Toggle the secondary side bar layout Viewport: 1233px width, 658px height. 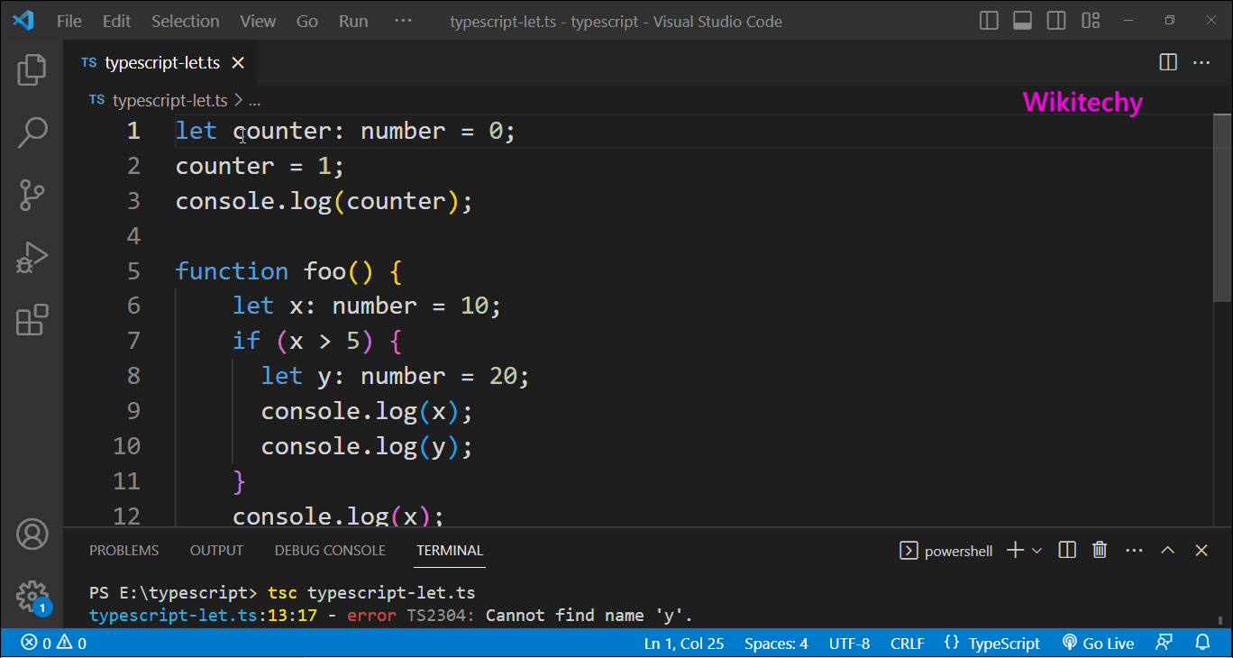point(1056,21)
